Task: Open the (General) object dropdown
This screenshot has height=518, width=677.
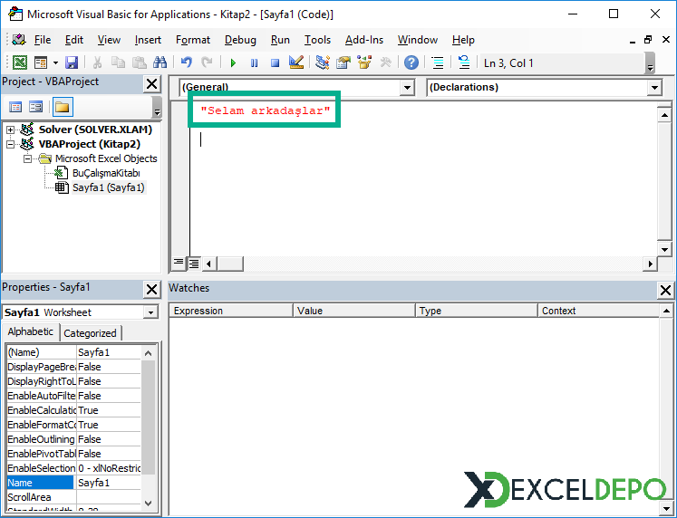Action: [407, 88]
